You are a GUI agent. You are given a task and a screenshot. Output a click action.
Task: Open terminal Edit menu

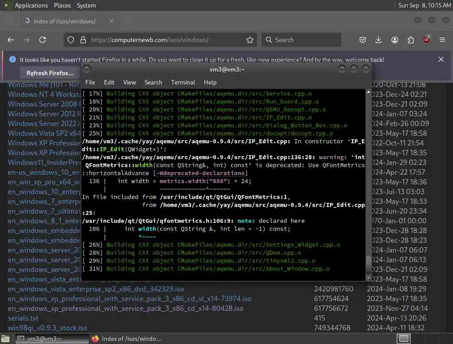[109, 82]
